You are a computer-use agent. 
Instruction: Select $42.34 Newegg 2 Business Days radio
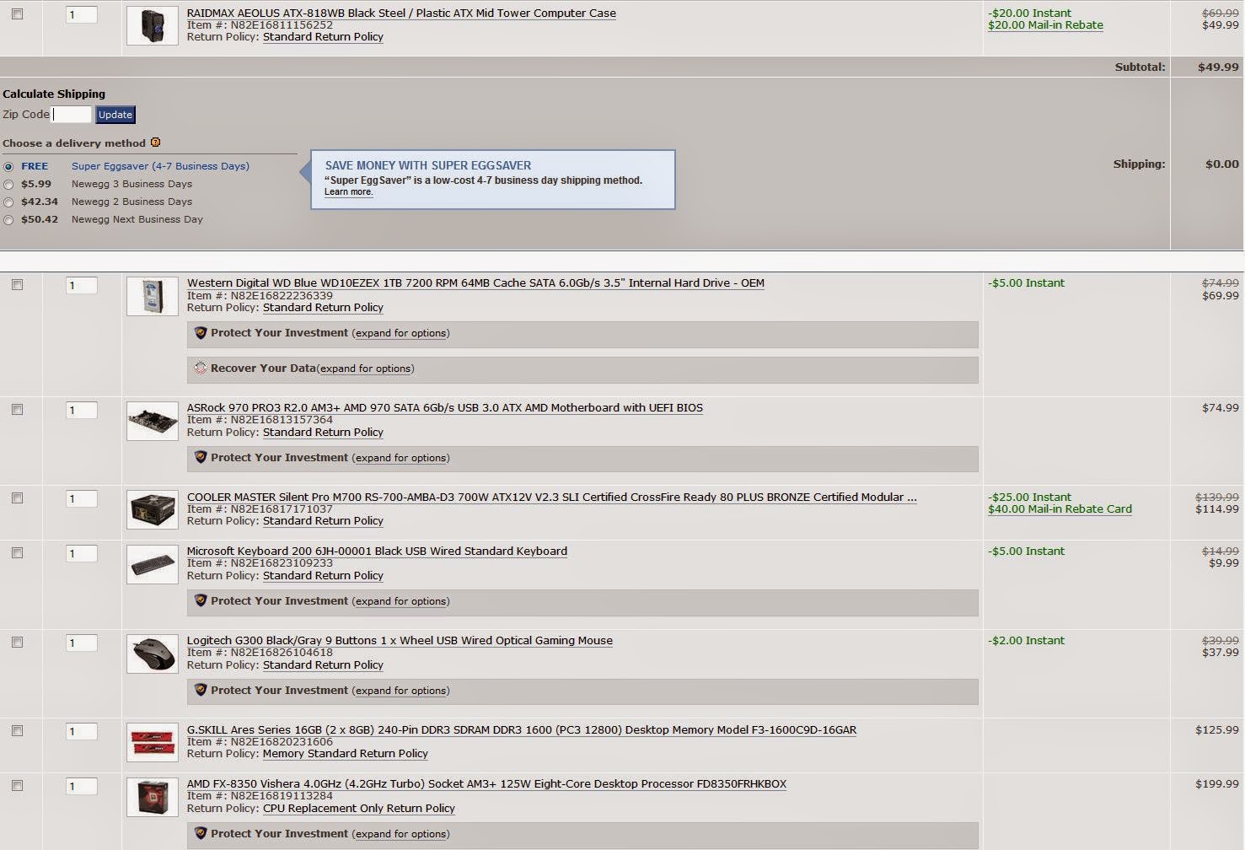(x=8, y=202)
